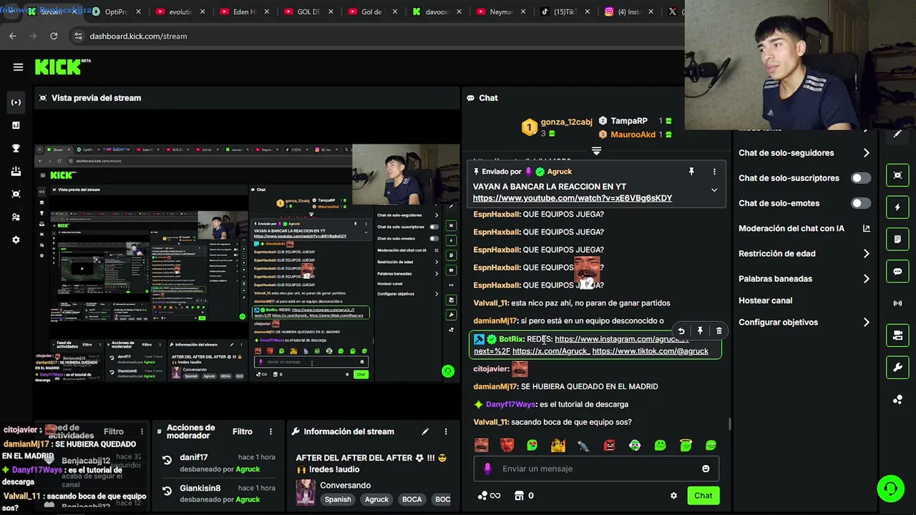The image size is (916, 515).
Task: Switch to the Eden H YouTube tab
Action: pyautogui.click(x=245, y=12)
